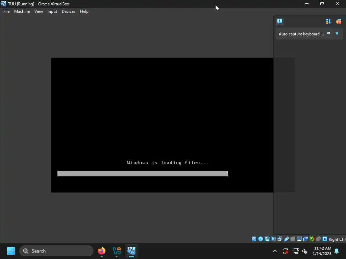Minimize the TUU VirtualBox window
Viewport: 346px width, 259px height.
pos(307,4)
